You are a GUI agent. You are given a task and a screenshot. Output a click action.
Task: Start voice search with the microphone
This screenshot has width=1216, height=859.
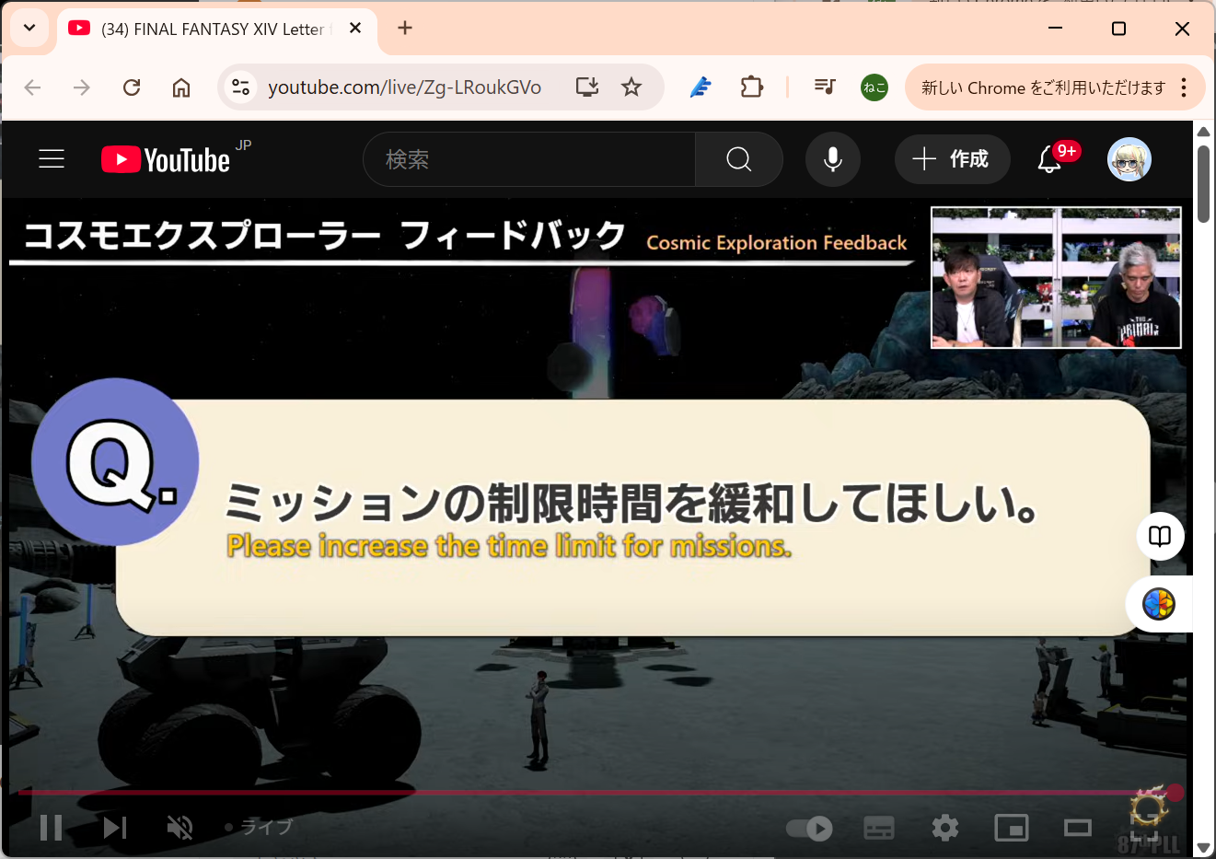[x=833, y=159]
